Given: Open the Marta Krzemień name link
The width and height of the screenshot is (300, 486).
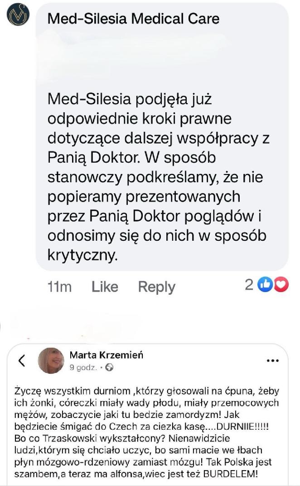Looking at the screenshot, I should tap(106, 355).
